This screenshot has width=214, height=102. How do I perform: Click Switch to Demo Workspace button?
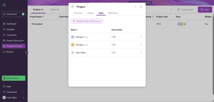140,3
